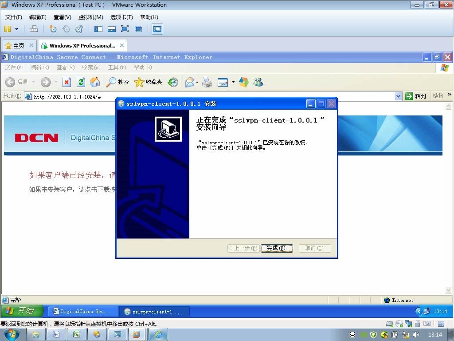The height and width of the screenshot is (341, 454).
Task: Open the host Windows Start orb
Action: [x=12, y=335]
